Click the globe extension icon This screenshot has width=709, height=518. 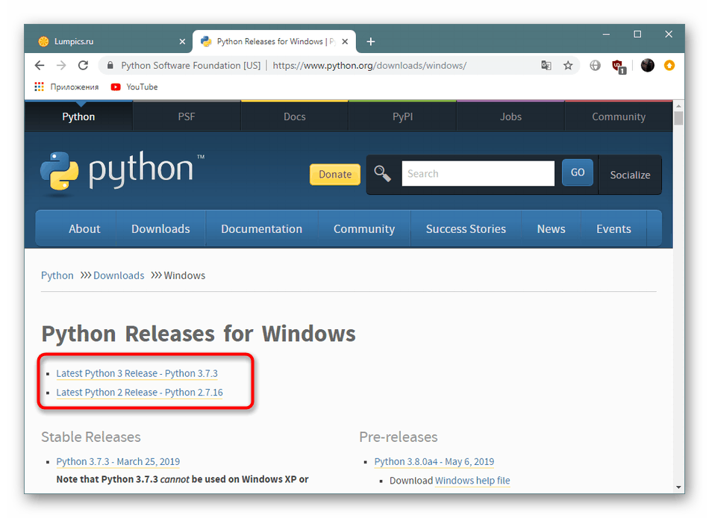tap(595, 66)
